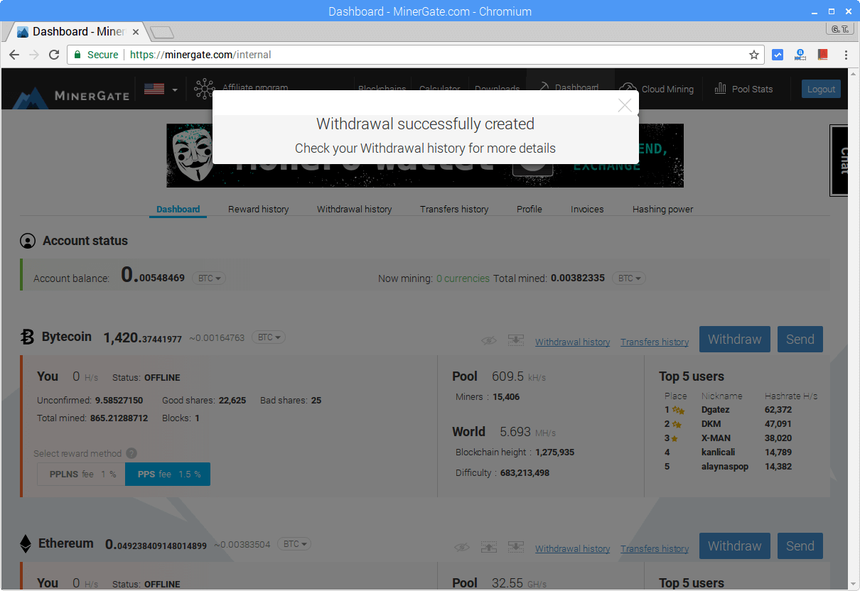Toggle Ethereum balance visibility with the eye icon
The image size is (860, 591).
click(462, 547)
